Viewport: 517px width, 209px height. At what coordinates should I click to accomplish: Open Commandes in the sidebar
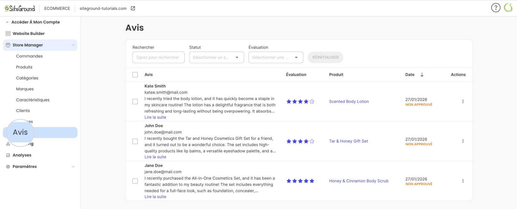29,56
